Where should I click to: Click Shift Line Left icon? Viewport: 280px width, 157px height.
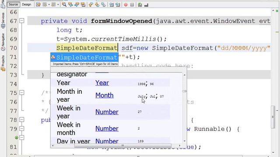pyautogui.click(x=112, y=5)
